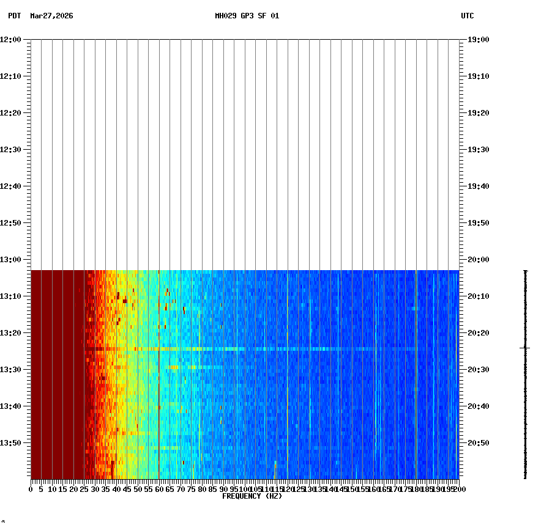
Task: Click the blue high-frequency spectrogram area
Action: (367, 367)
